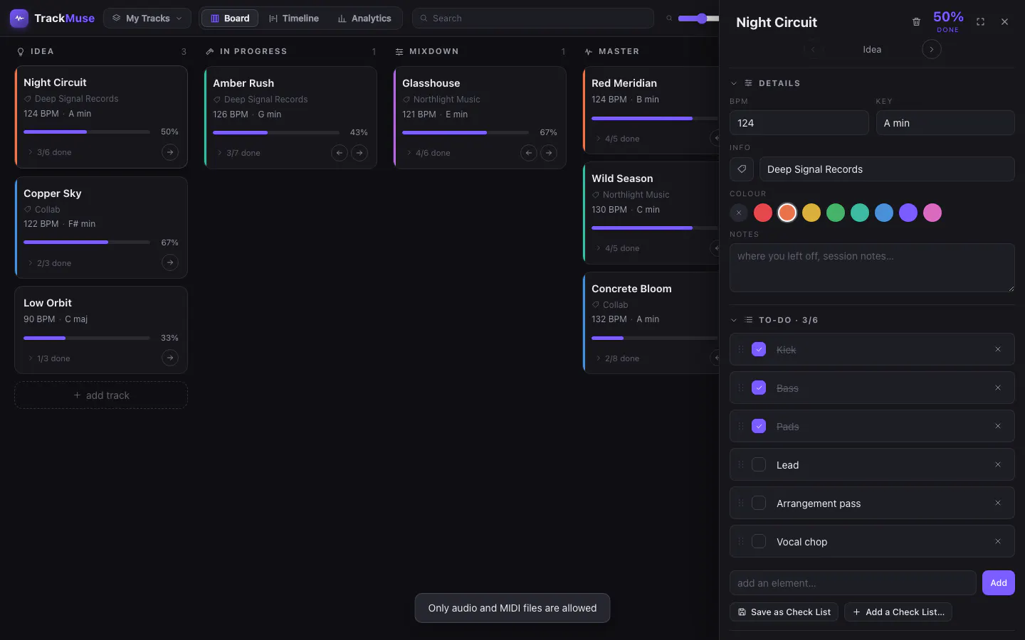Delete track using trash icon
Viewport: 1025px width, 640px height.
point(916,22)
